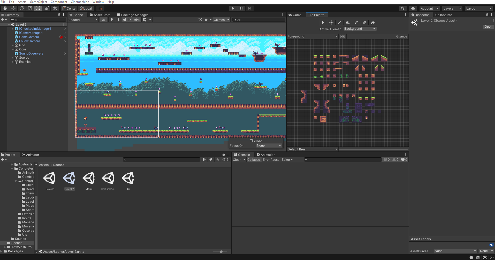Toggle scene audio speaker icon
Image resolution: width=495 pixels, height=260 pixels.
point(118,20)
